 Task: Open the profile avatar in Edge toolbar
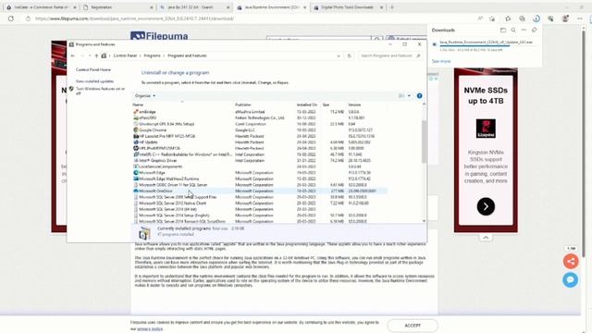point(565,18)
